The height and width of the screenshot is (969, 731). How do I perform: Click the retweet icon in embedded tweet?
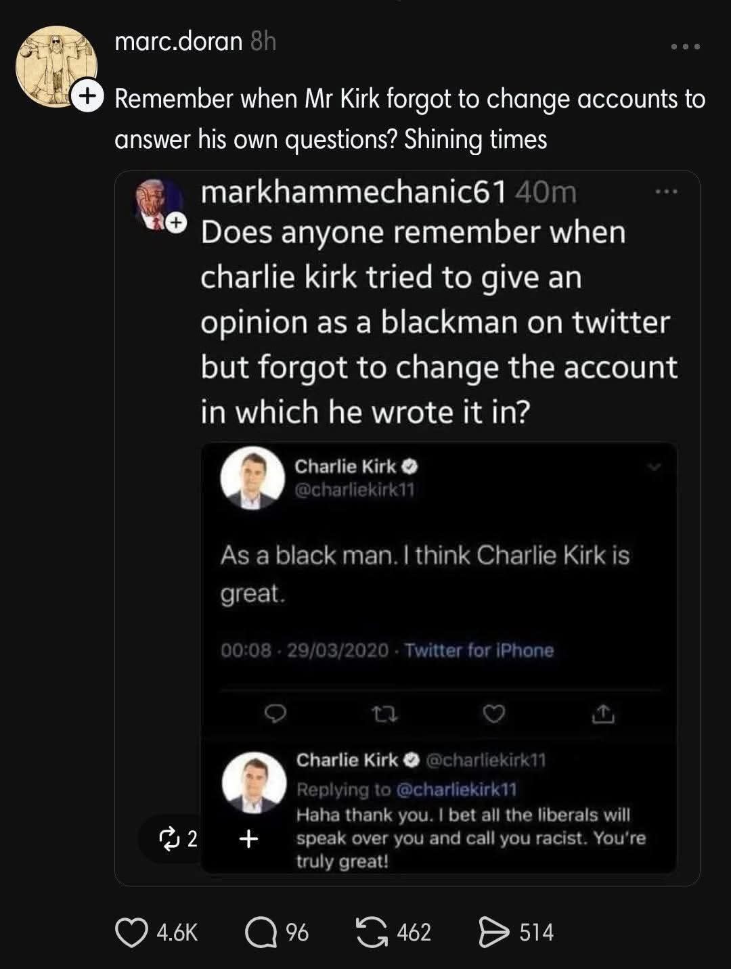384,713
